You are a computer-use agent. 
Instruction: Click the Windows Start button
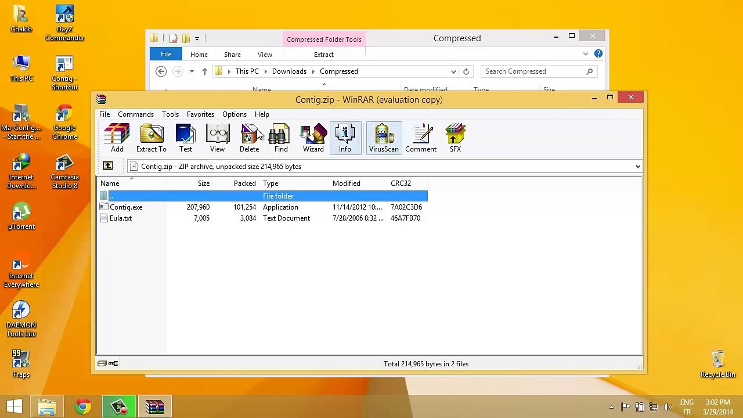15,406
